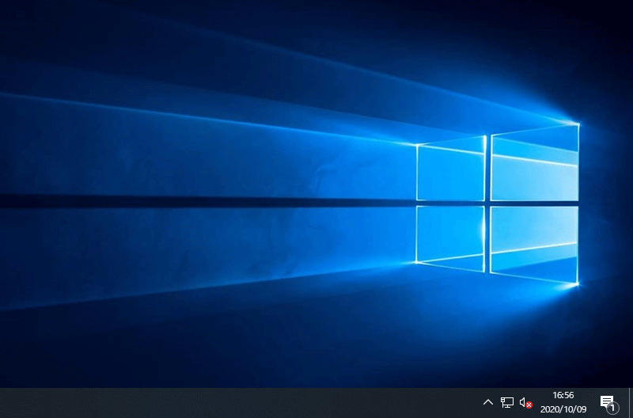Screen dimensions: 633x418
Task: Click the center gap of the Windows logo
Action: click(x=487, y=203)
